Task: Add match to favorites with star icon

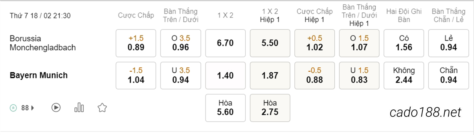Action: [102, 108]
